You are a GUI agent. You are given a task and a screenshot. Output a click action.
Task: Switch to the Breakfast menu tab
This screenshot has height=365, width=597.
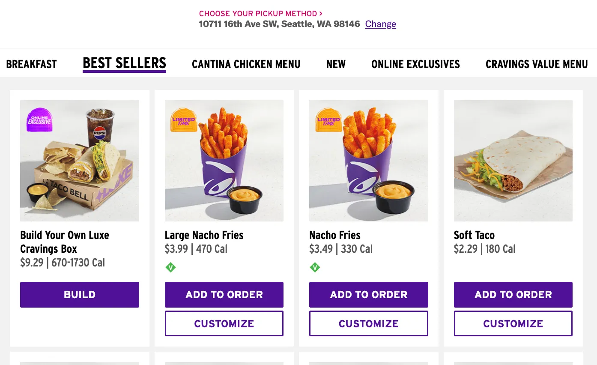point(31,64)
